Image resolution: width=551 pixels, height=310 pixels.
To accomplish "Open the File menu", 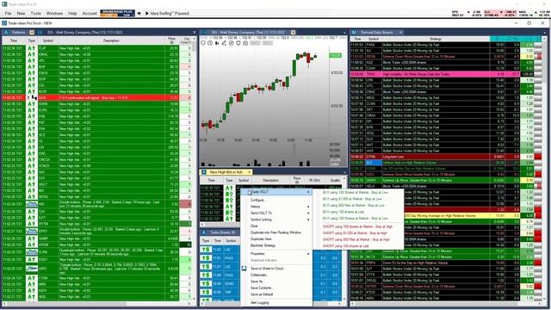I will pos(8,14).
